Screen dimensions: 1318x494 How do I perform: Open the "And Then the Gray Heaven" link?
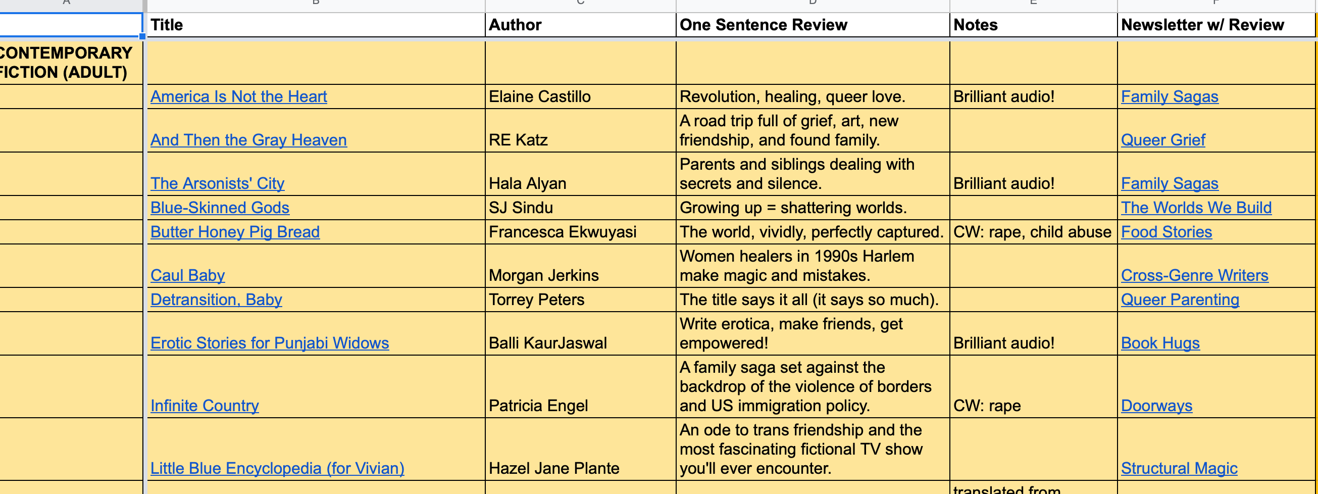coord(248,139)
